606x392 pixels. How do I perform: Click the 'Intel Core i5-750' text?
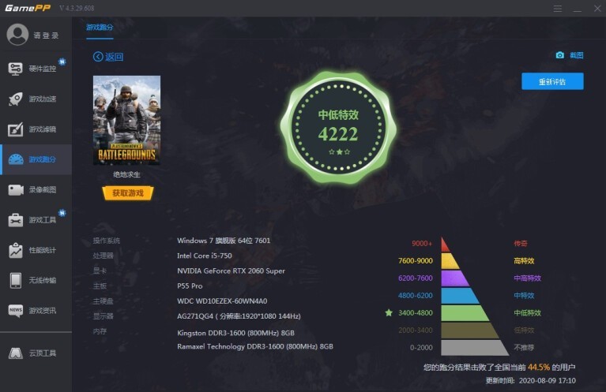point(205,256)
